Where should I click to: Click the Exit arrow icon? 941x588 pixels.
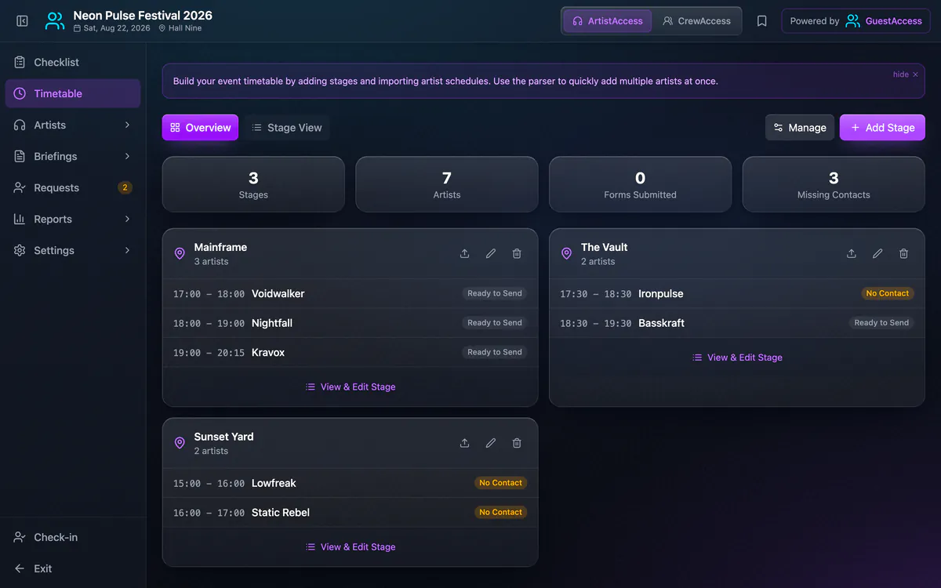[x=20, y=568]
